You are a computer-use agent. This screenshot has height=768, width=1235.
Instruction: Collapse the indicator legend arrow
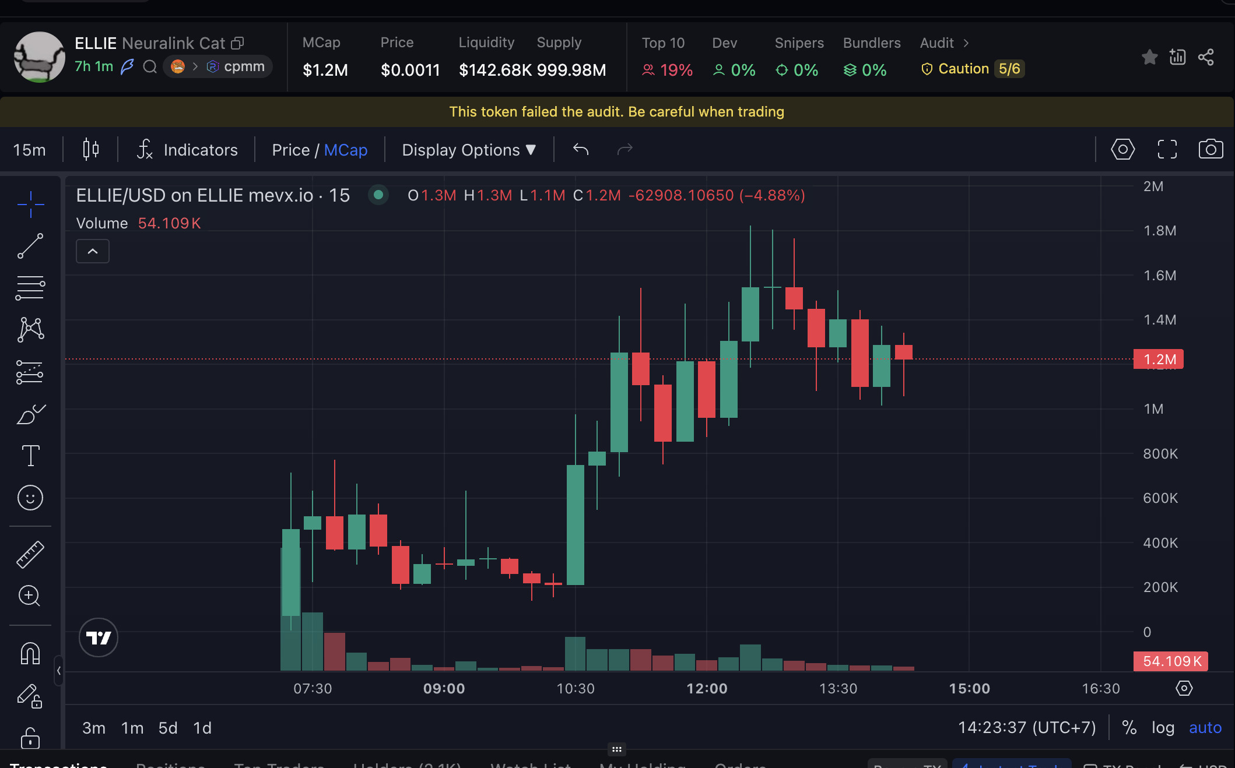point(93,251)
